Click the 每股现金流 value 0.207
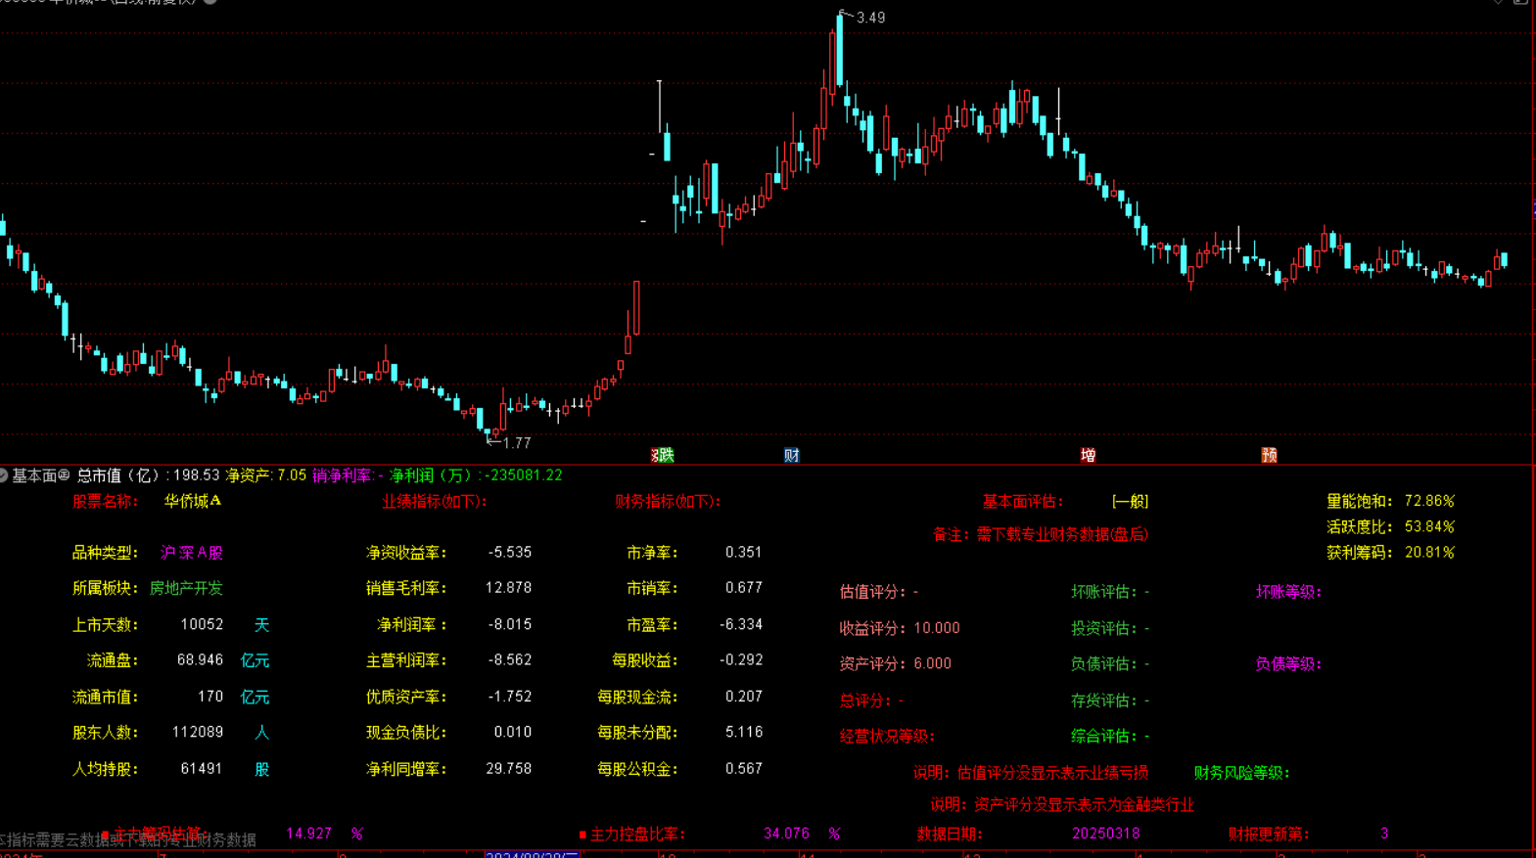Image resolution: width=1536 pixels, height=858 pixels. click(x=744, y=697)
